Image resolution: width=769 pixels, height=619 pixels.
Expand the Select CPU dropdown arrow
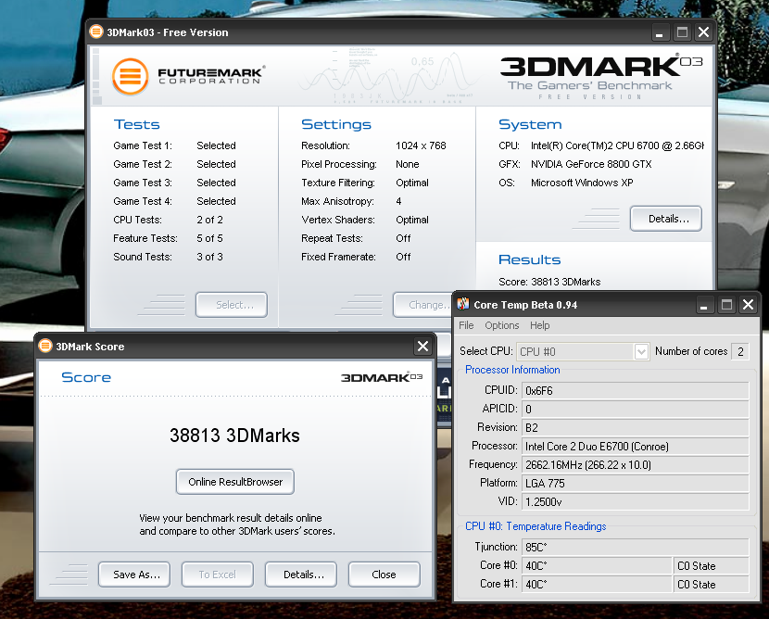pos(641,351)
